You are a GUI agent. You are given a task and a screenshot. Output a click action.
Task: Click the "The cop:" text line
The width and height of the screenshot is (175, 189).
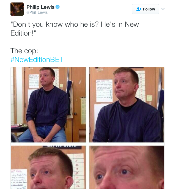[x=24, y=51]
